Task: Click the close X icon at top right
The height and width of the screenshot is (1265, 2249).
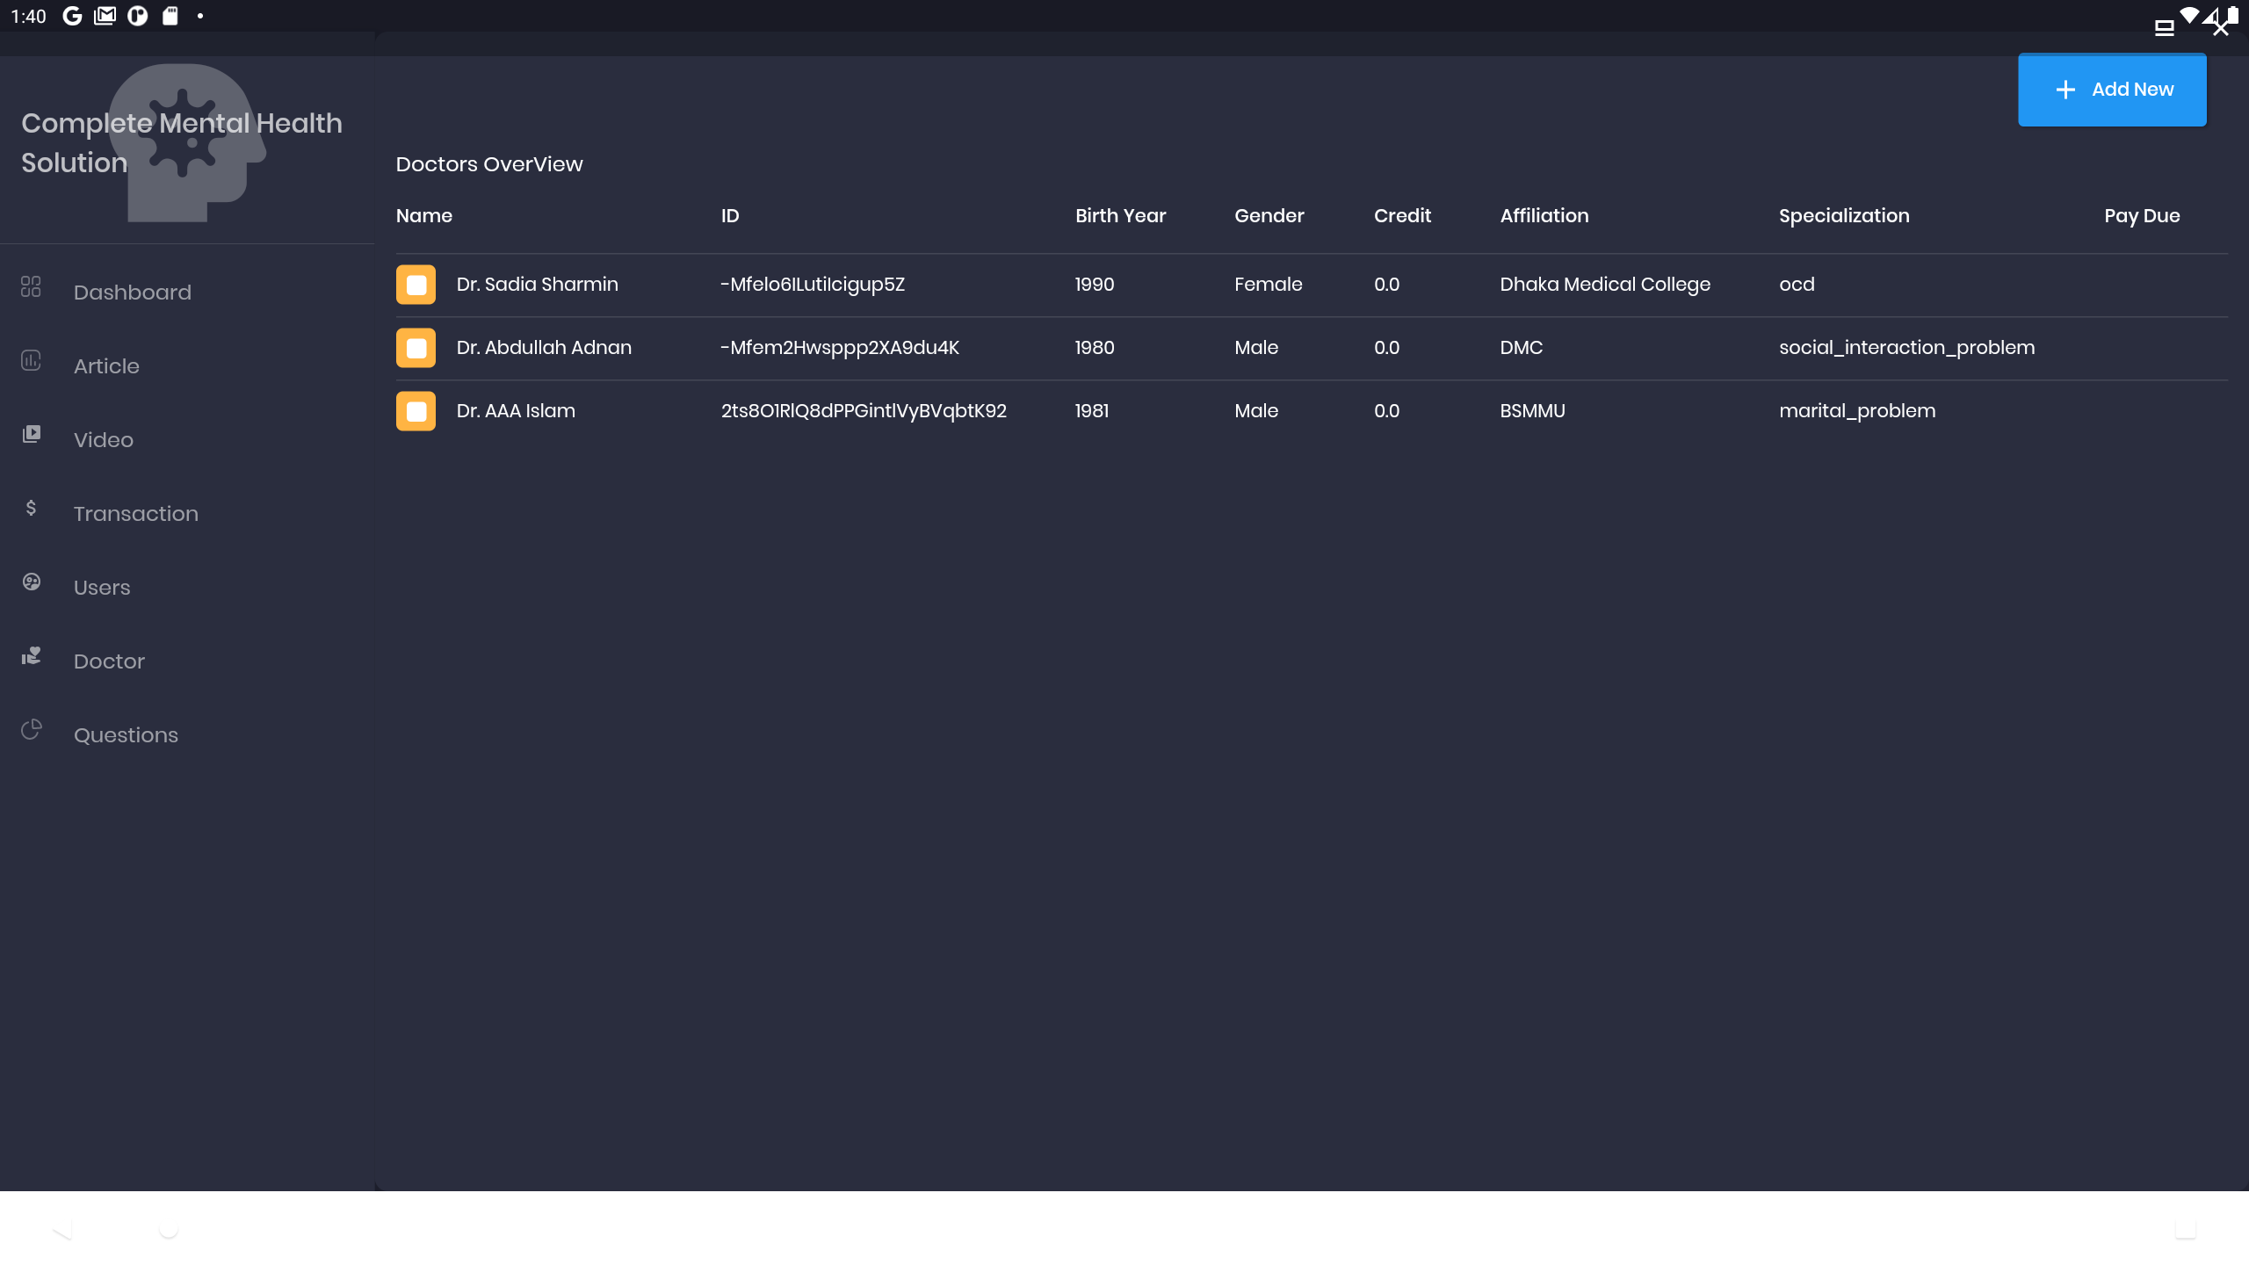Action: click(2221, 29)
